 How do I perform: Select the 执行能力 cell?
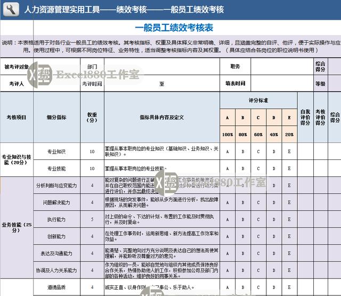click(x=57, y=219)
